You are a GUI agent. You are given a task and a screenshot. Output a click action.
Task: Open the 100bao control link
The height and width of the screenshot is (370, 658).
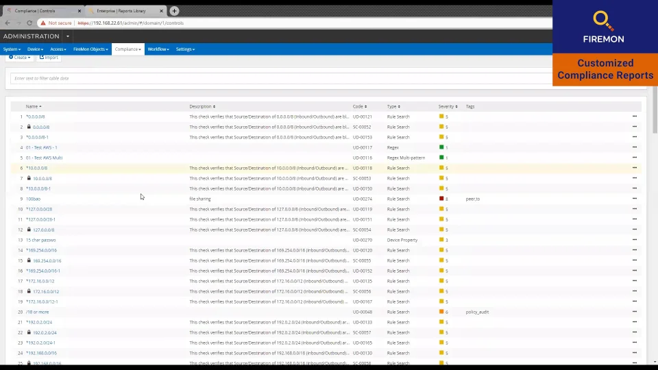tap(33, 199)
